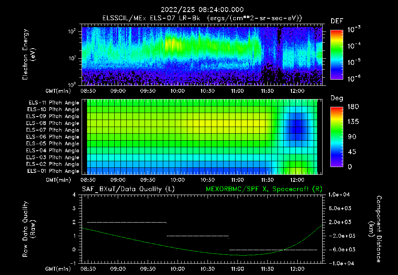The height and width of the screenshot is (275, 398).
Task: Click the ELS-02 Pitch Angle row label
Action: click(x=53, y=164)
